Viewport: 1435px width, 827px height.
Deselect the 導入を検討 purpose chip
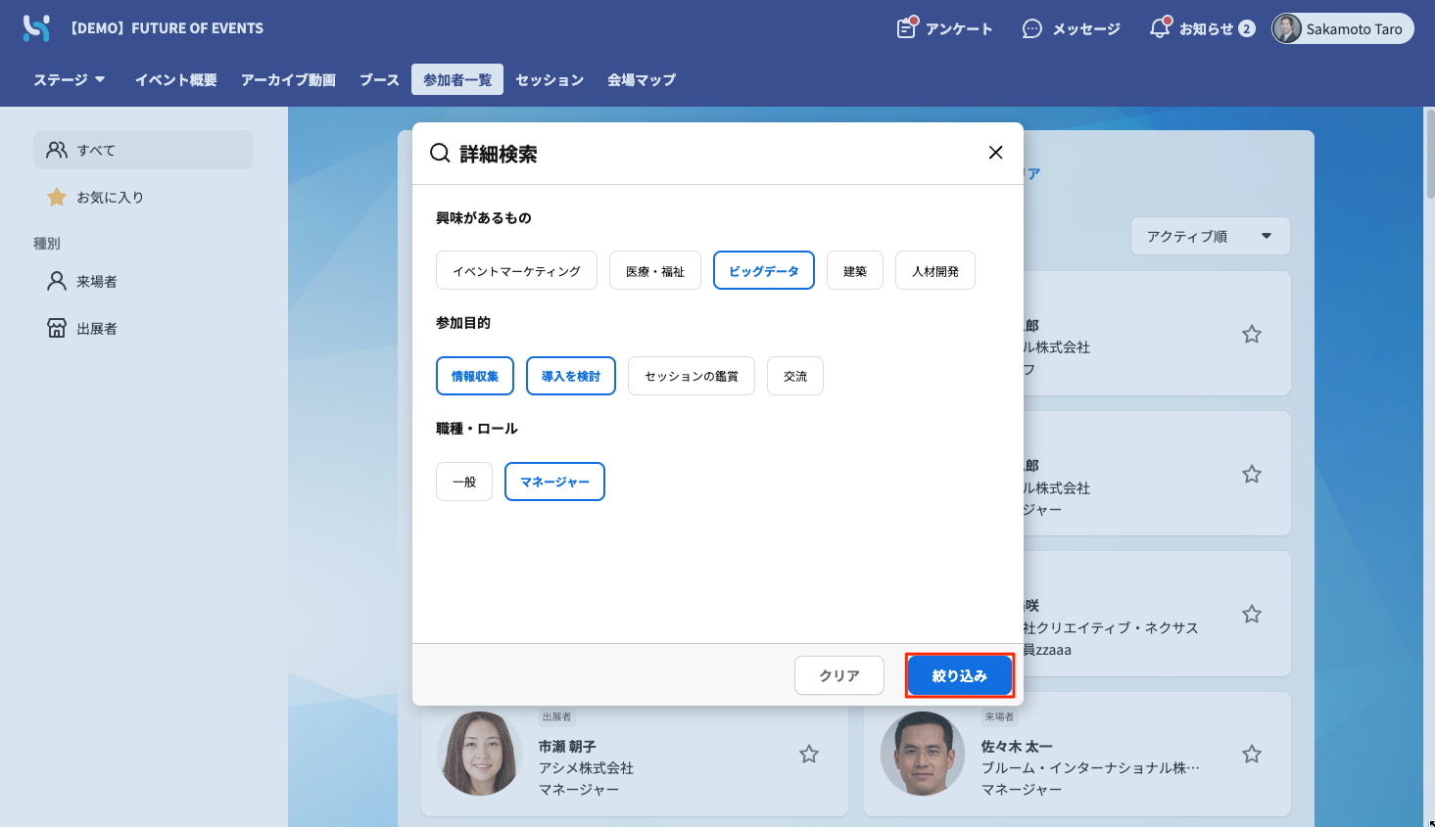point(571,376)
